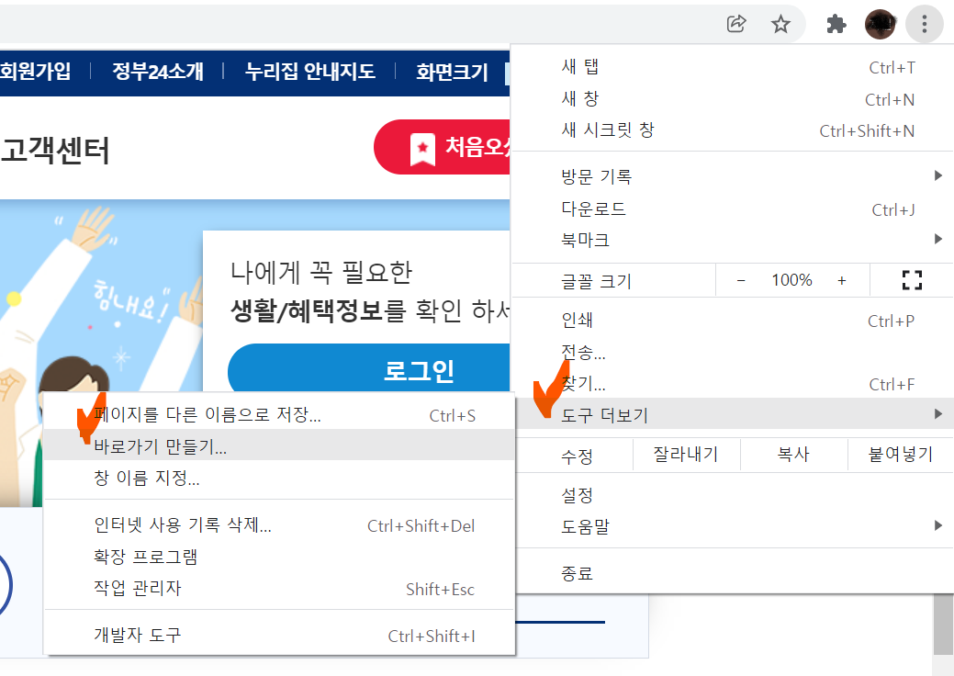Decrease zoom with minus button
954x676 pixels.
click(x=741, y=280)
